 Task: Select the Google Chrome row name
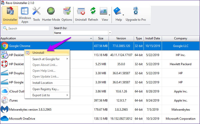(20, 46)
